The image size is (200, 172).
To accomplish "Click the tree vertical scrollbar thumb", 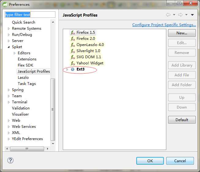I will pos(53,109).
